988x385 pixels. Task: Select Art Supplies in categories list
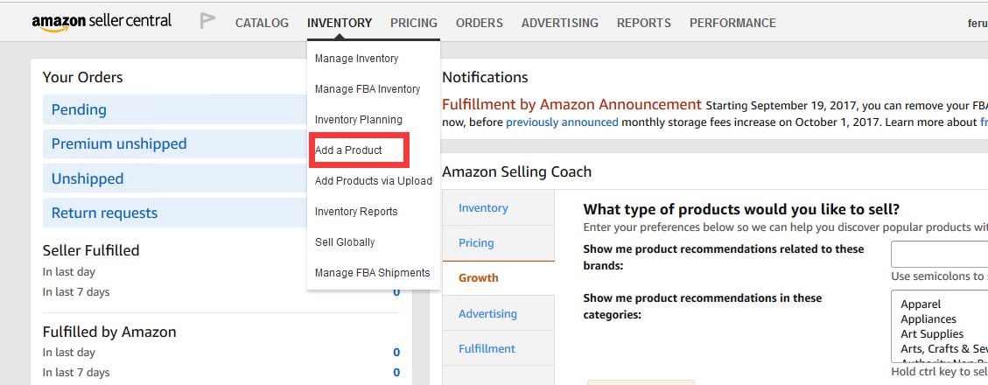tap(932, 334)
